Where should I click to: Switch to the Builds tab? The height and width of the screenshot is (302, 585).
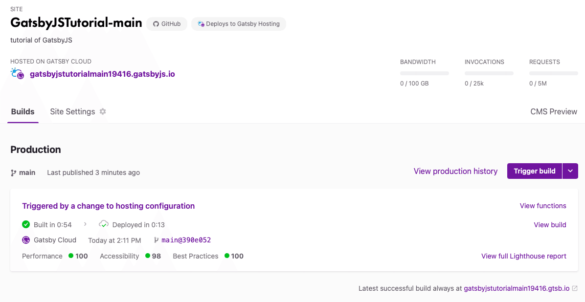(23, 111)
